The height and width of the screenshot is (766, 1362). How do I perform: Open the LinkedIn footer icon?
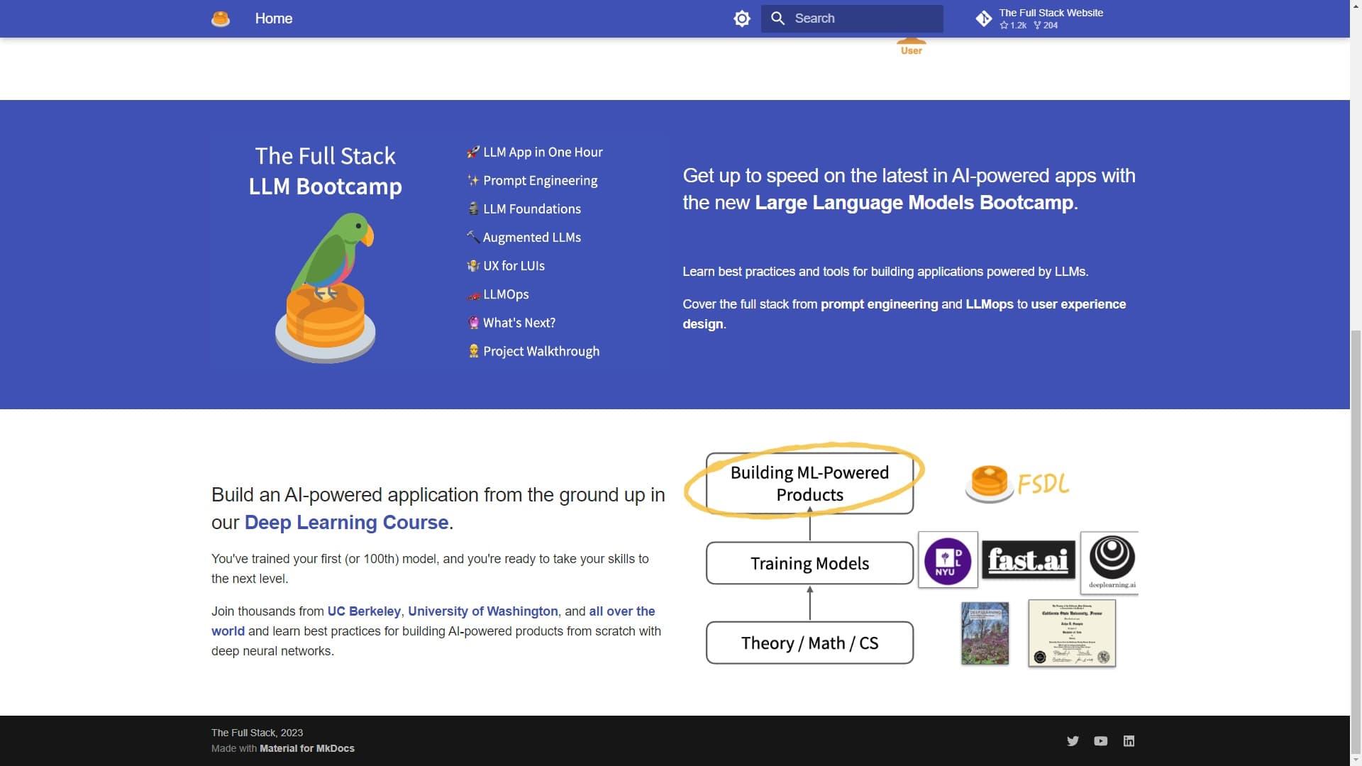click(1129, 741)
